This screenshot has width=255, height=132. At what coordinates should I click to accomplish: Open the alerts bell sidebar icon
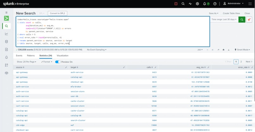[6, 57]
